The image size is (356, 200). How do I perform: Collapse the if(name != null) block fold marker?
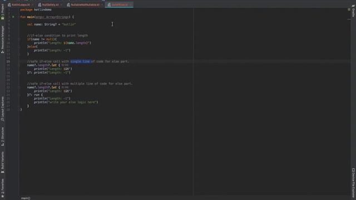[19, 39]
